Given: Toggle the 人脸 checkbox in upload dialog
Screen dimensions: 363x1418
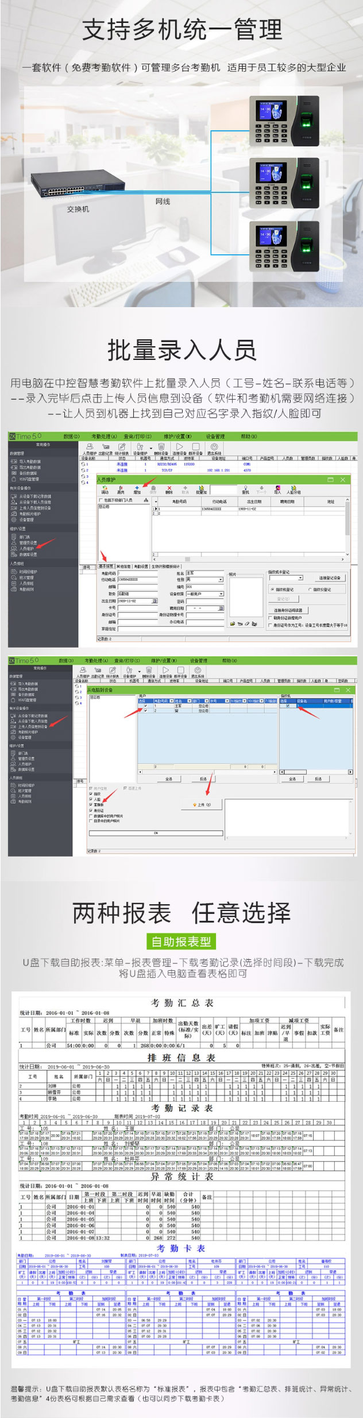Looking at the screenshot, I should [x=91, y=799].
